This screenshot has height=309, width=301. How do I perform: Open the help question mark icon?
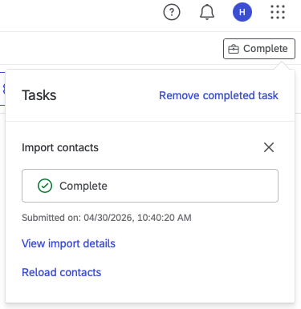[x=172, y=12]
